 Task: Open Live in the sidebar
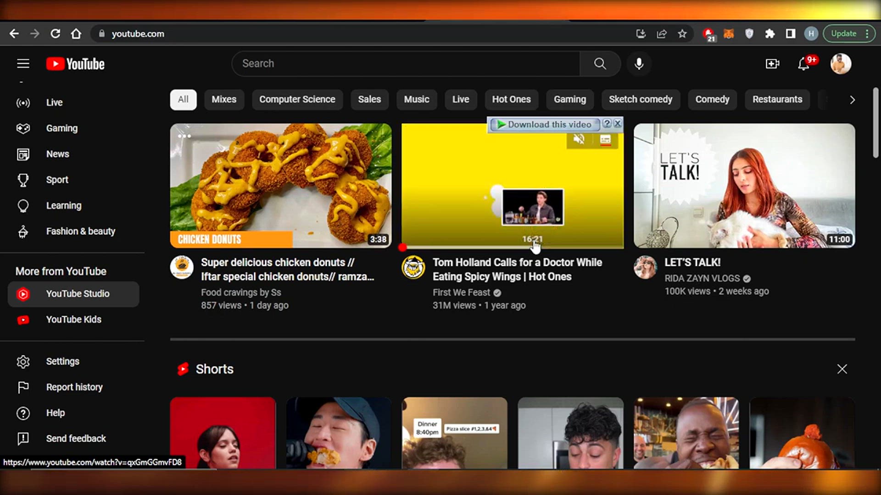coord(73,103)
